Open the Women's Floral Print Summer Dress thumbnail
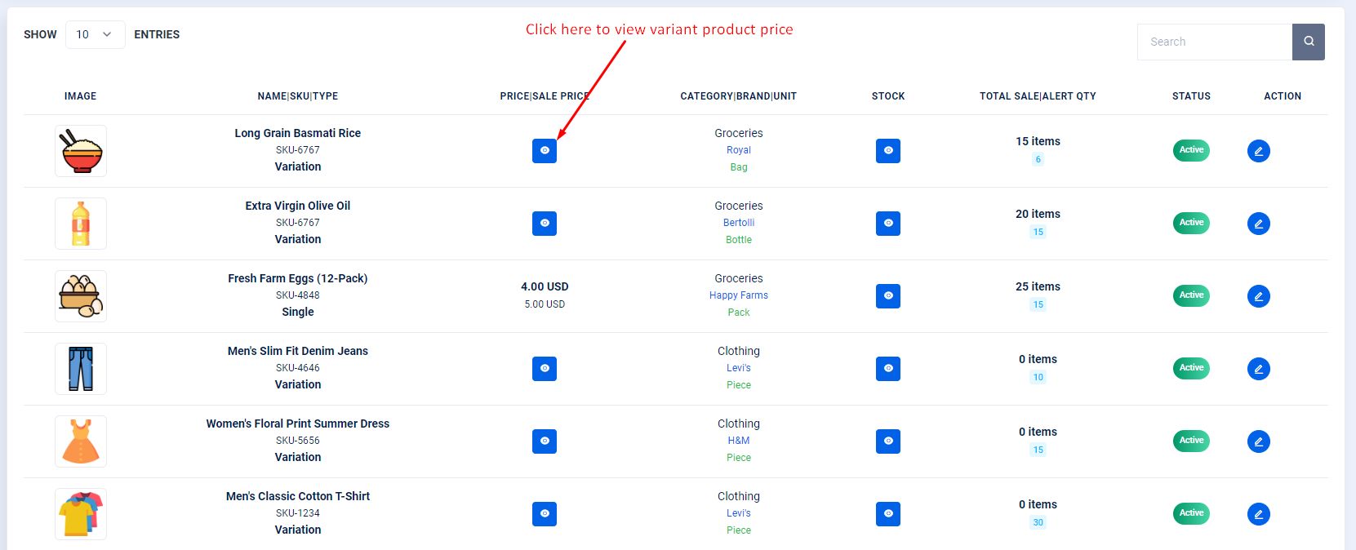1356x550 pixels. pos(81,441)
